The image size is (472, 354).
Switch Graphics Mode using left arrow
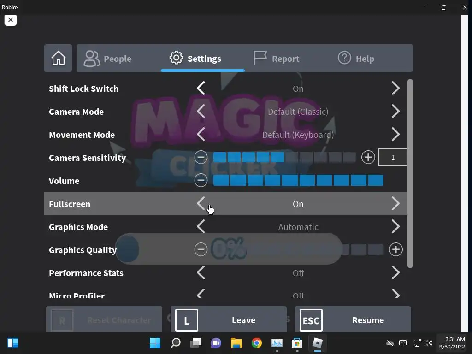coord(201,226)
